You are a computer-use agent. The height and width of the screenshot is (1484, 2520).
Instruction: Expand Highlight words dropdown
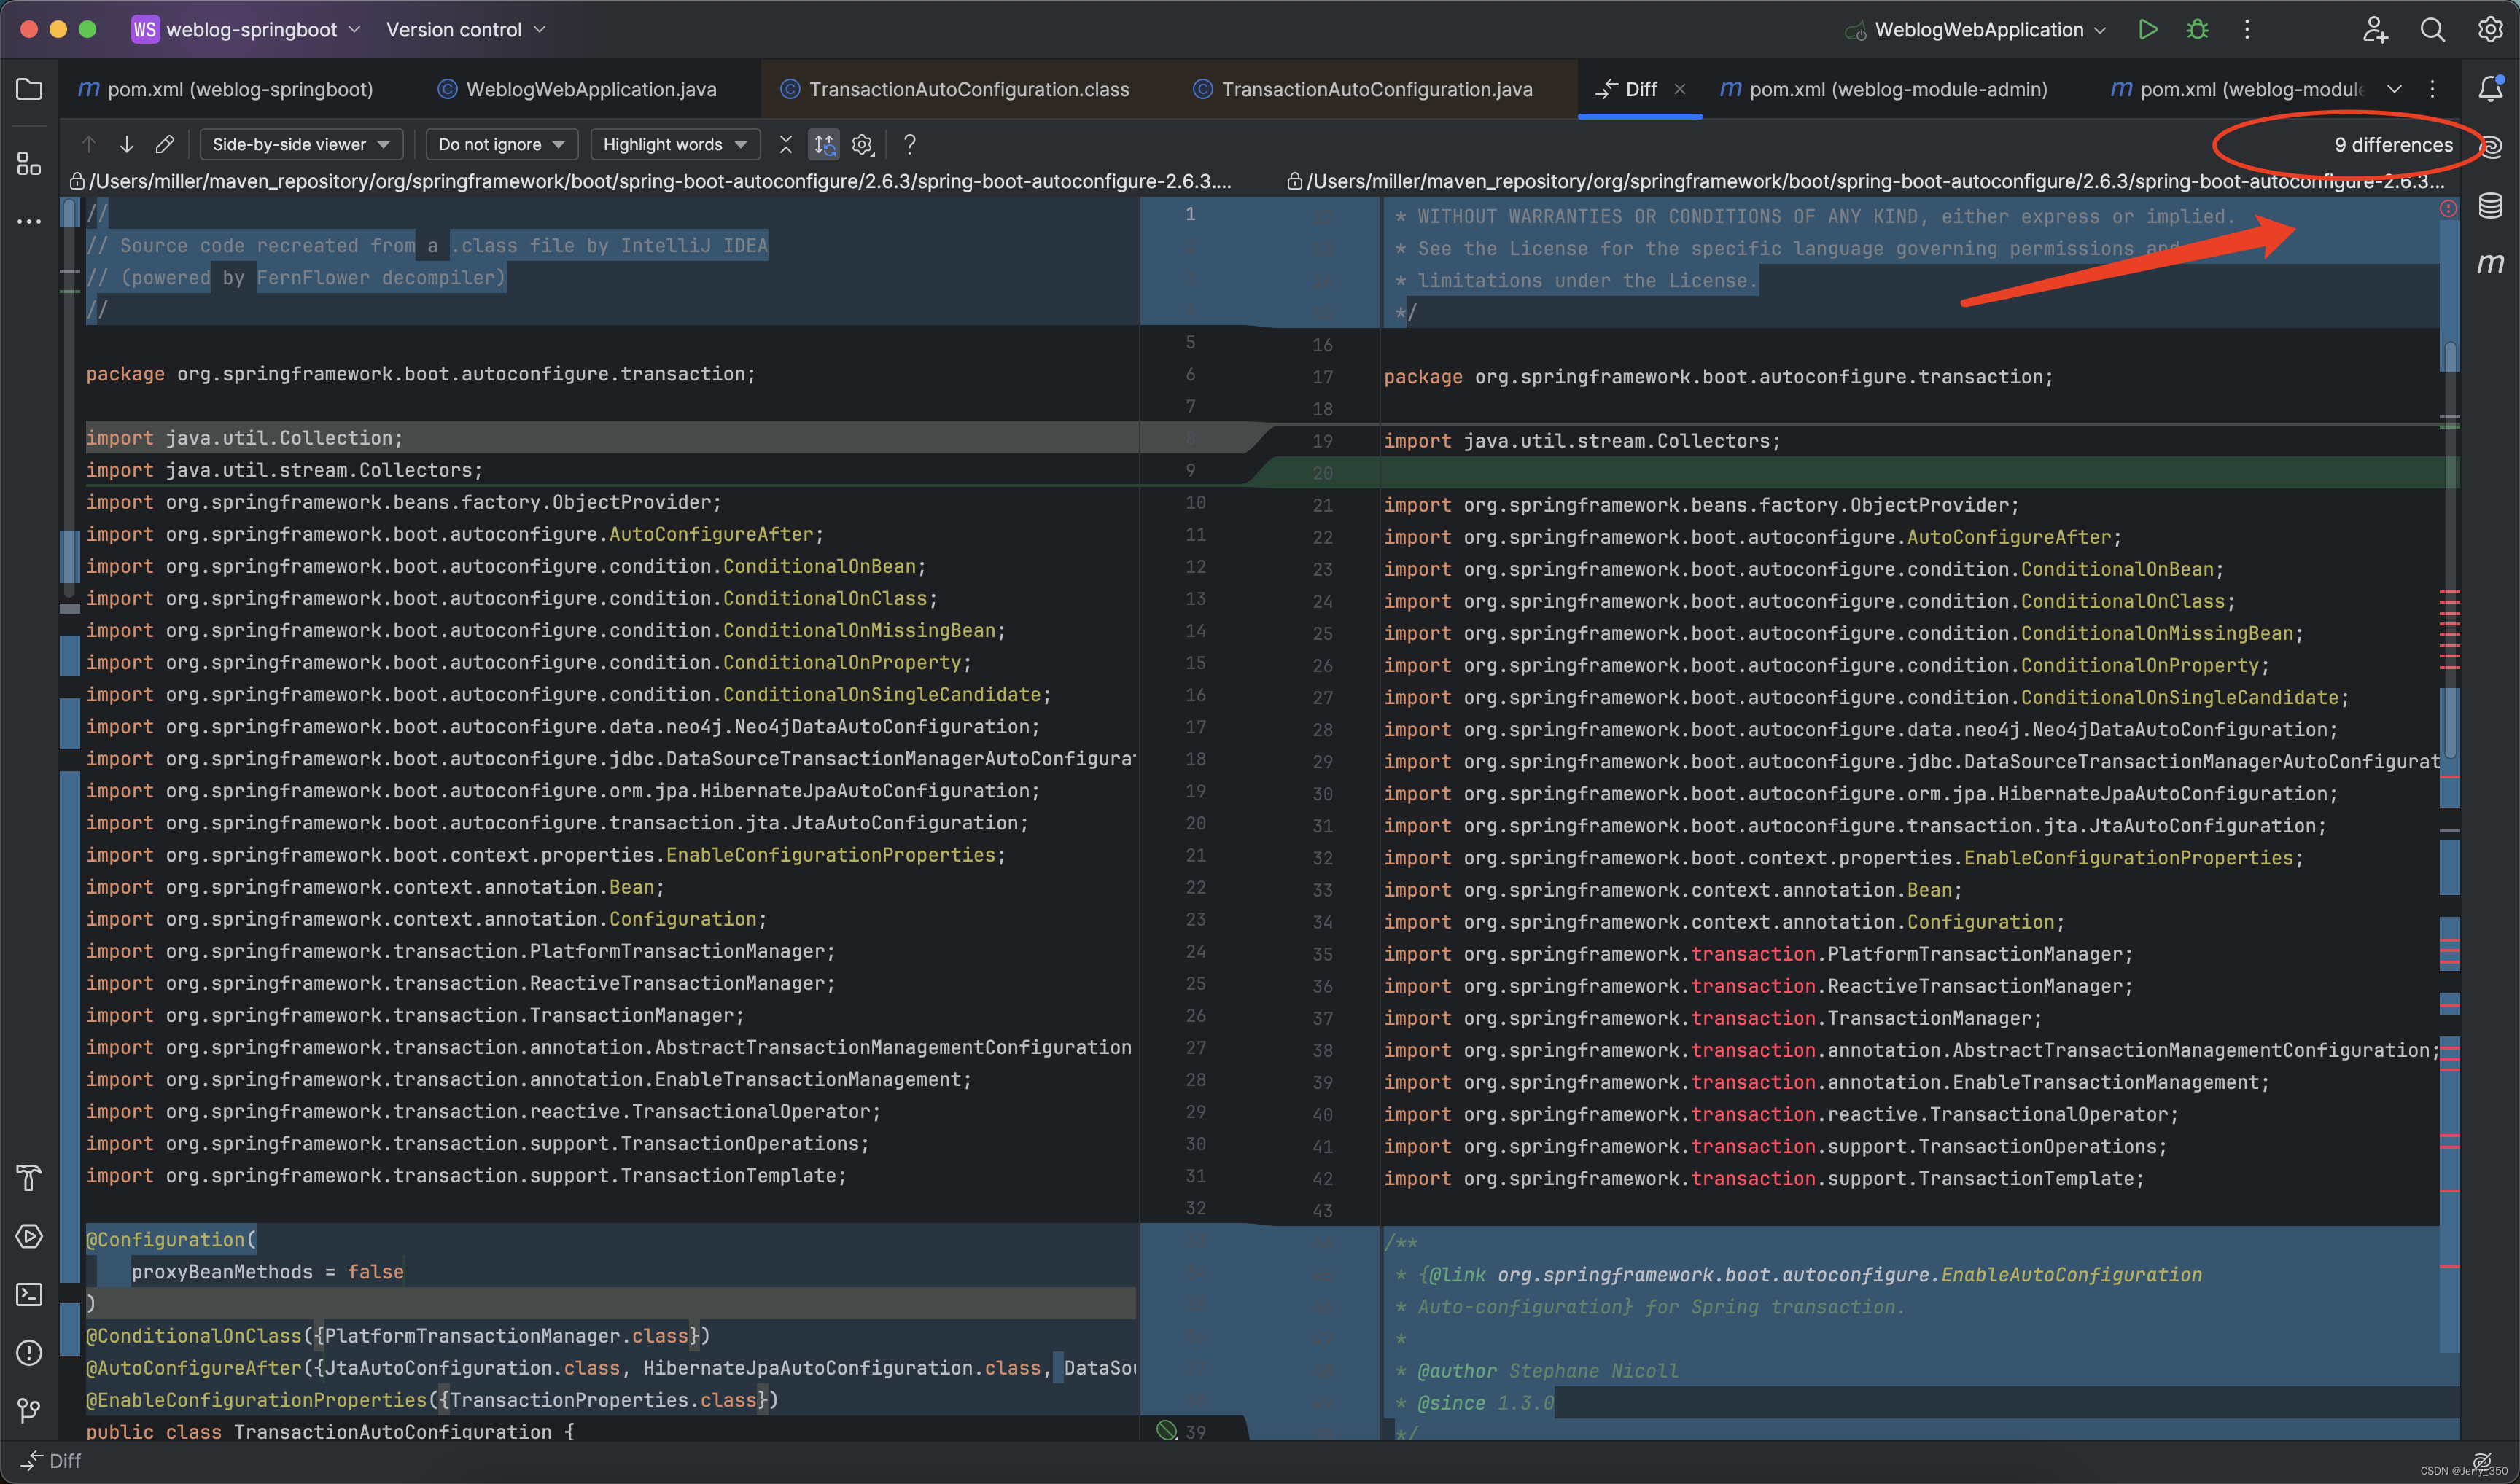(675, 144)
